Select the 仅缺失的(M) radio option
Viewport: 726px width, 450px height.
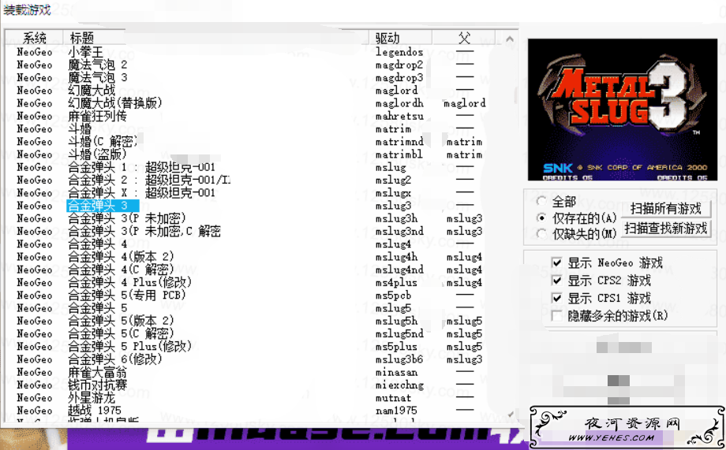point(541,234)
